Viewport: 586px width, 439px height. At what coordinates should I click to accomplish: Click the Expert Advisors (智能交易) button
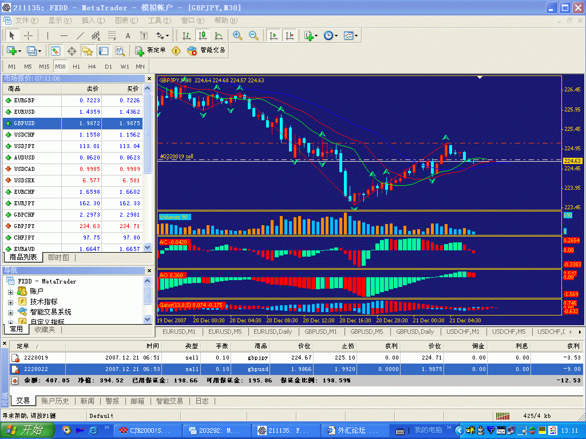coord(207,50)
